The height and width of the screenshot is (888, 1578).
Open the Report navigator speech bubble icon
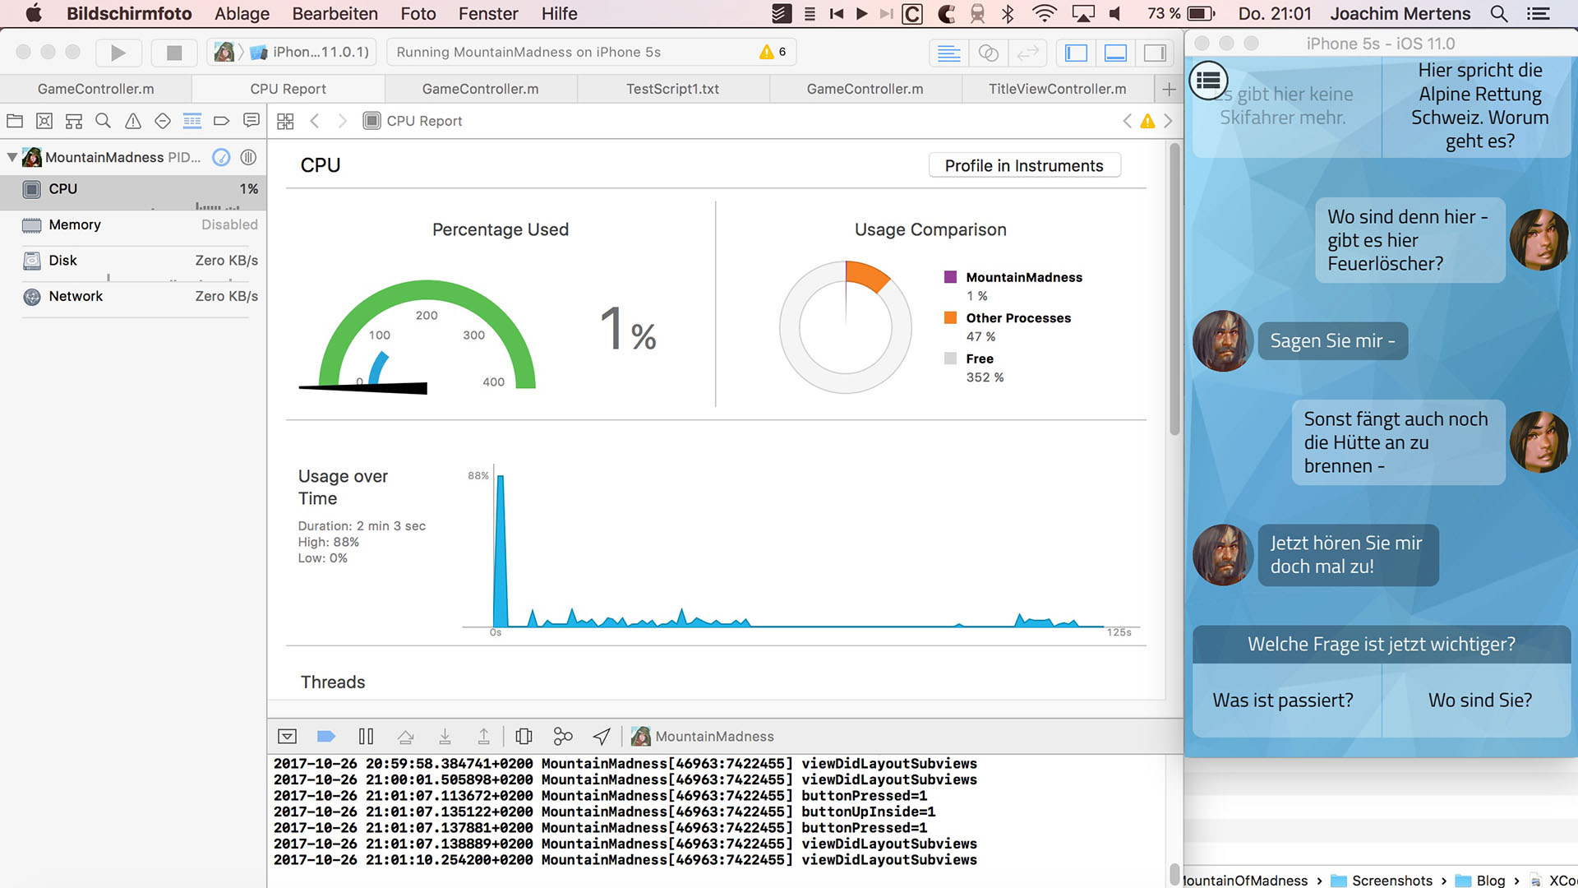point(251,122)
